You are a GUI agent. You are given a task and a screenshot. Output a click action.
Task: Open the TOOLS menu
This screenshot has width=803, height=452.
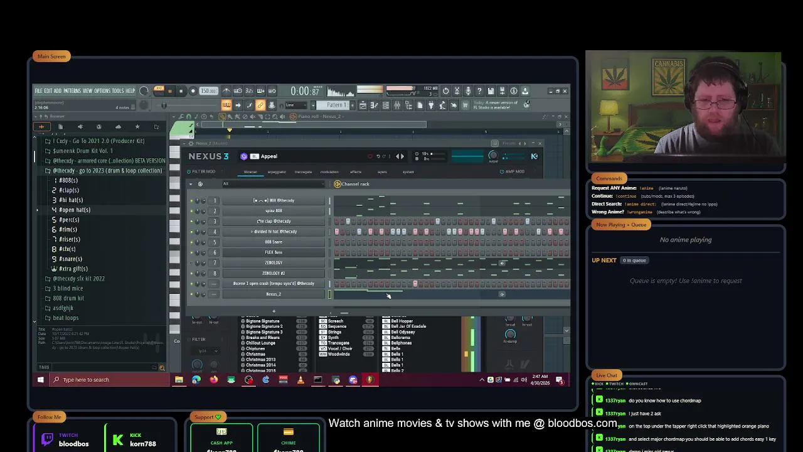point(118,91)
